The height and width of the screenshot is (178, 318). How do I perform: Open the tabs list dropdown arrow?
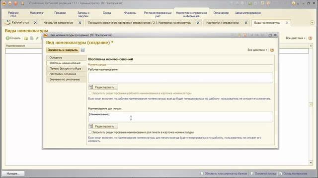(312, 23)
